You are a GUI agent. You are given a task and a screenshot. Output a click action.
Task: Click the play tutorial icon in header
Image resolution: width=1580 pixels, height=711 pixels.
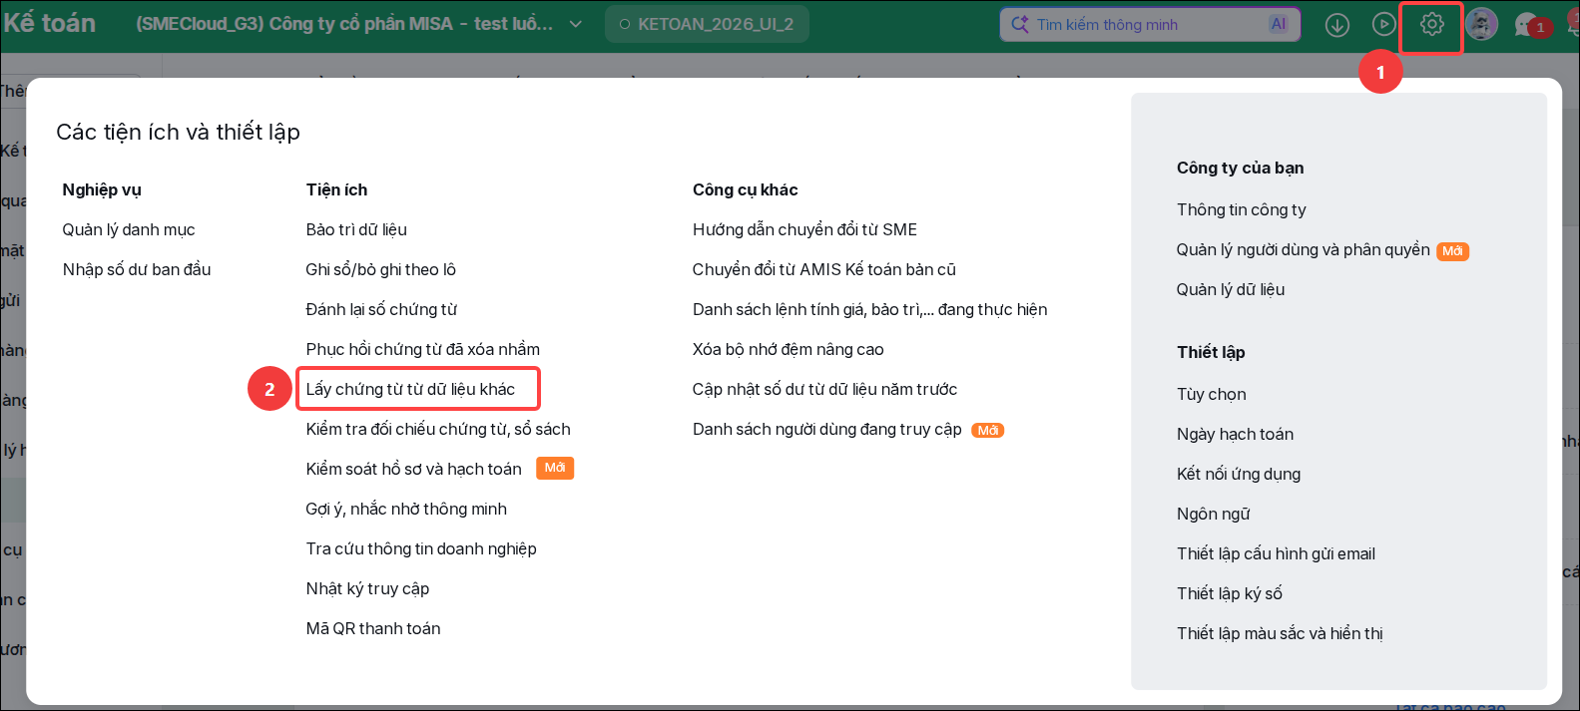[x=1383, y=25]
